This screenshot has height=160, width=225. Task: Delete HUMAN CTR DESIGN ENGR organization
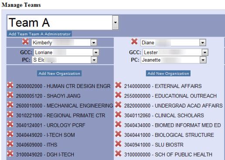pyautogui.click(x=10, y=85)
